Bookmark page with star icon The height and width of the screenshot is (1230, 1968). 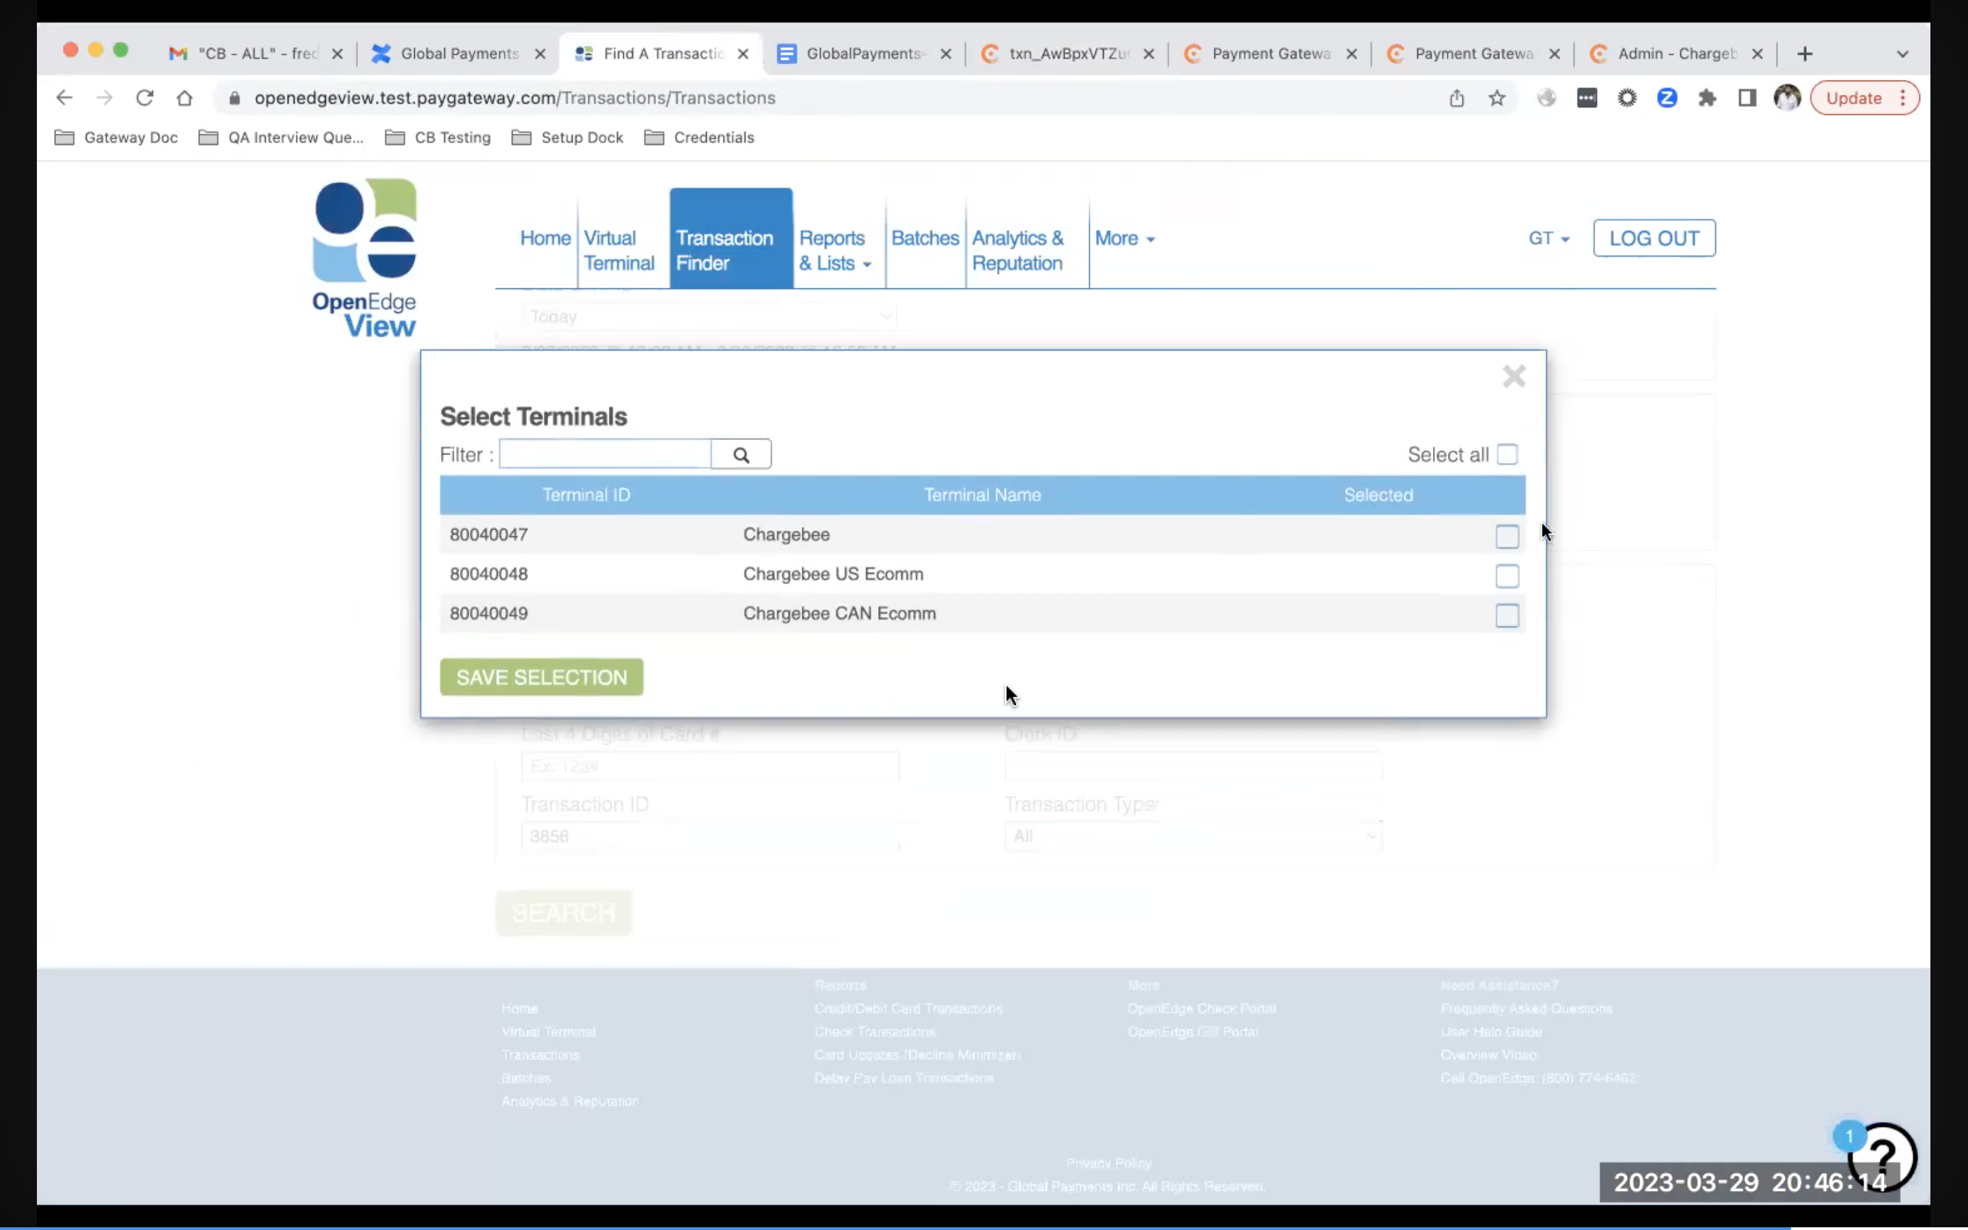[x=1496, y=98]
